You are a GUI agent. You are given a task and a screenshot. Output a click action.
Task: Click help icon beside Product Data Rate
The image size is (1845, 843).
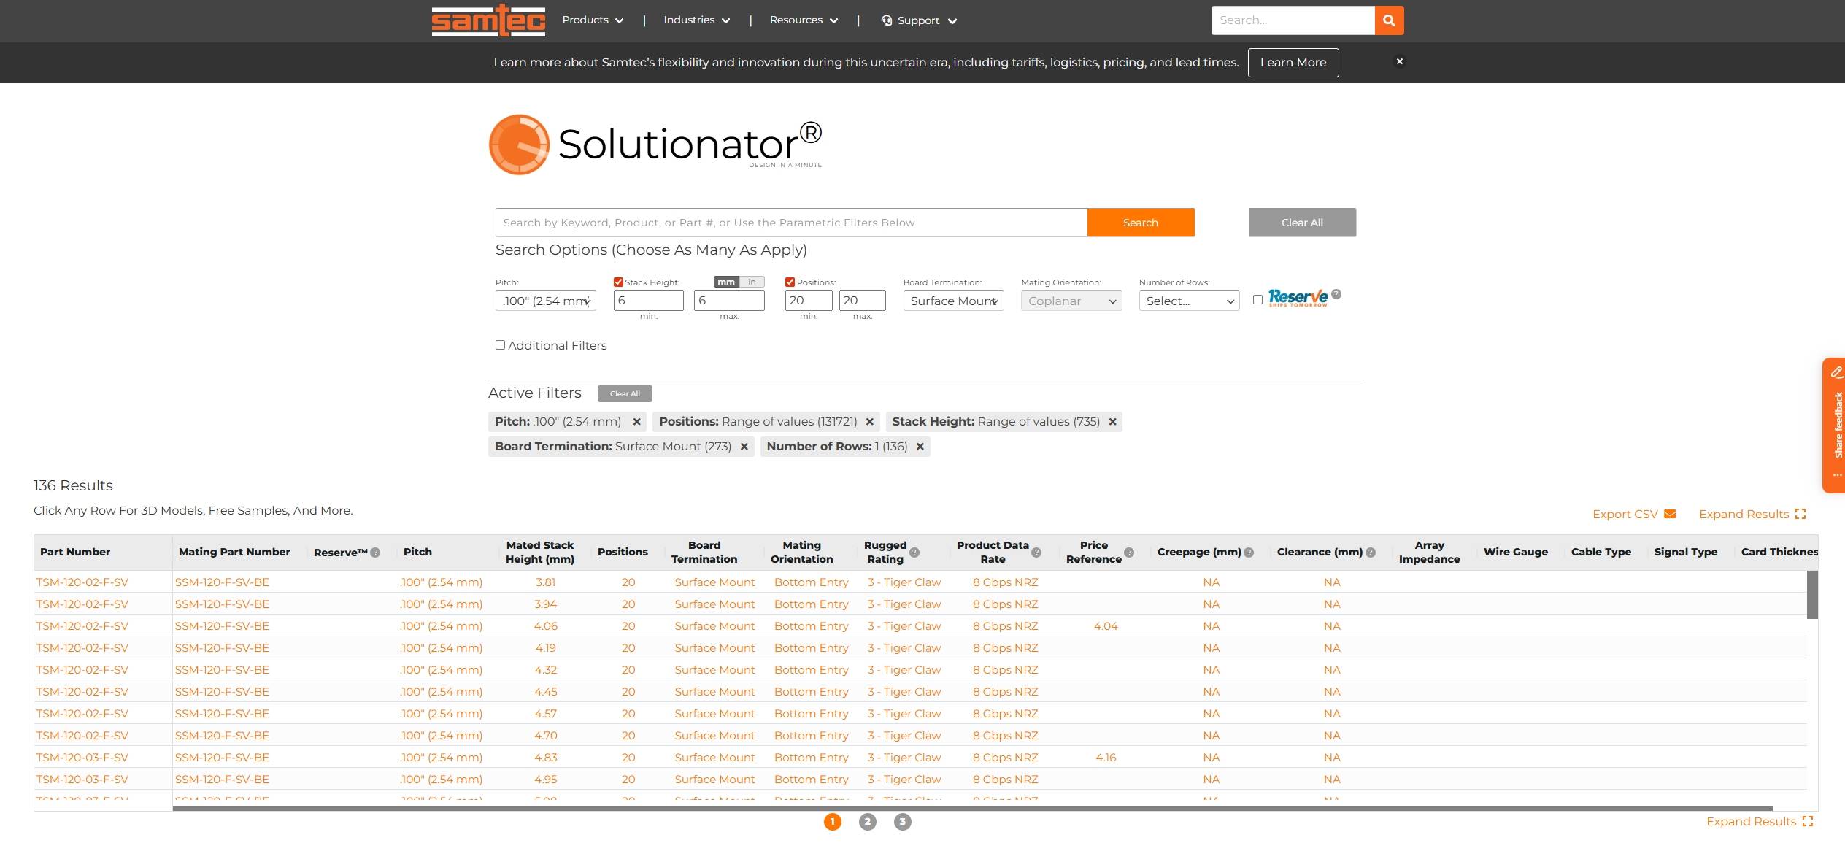(x=1036, y=553)
